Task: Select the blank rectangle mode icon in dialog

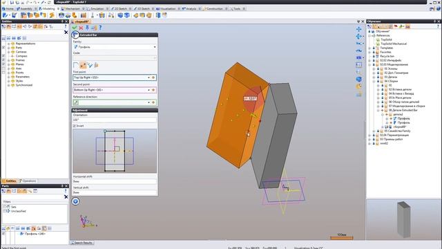Action: 75,65
